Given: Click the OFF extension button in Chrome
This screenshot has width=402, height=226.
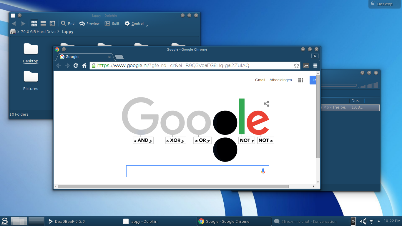Looking at the screenshot, I should pos(306,66).
